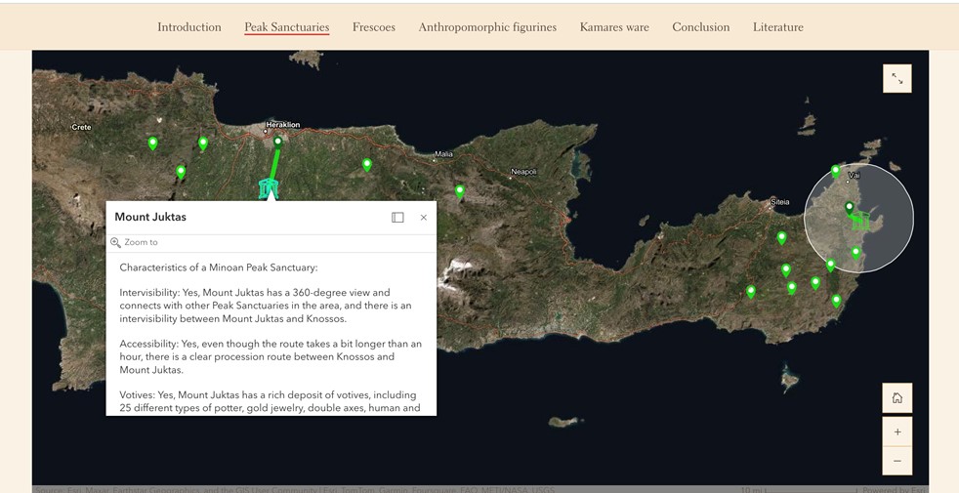
Task: Zoom out of the map
Action: click(896, 461)
